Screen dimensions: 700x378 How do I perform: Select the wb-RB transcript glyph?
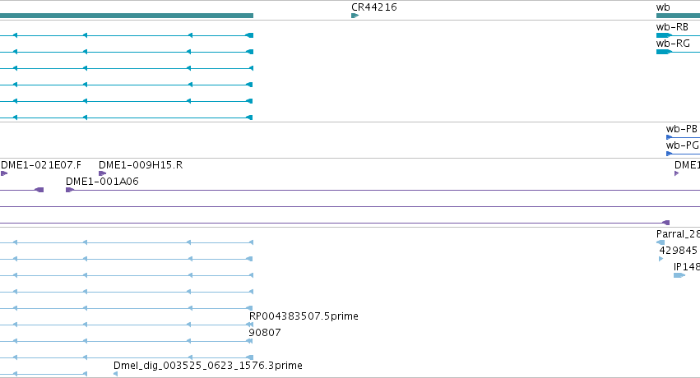click(x=678, y=35)
